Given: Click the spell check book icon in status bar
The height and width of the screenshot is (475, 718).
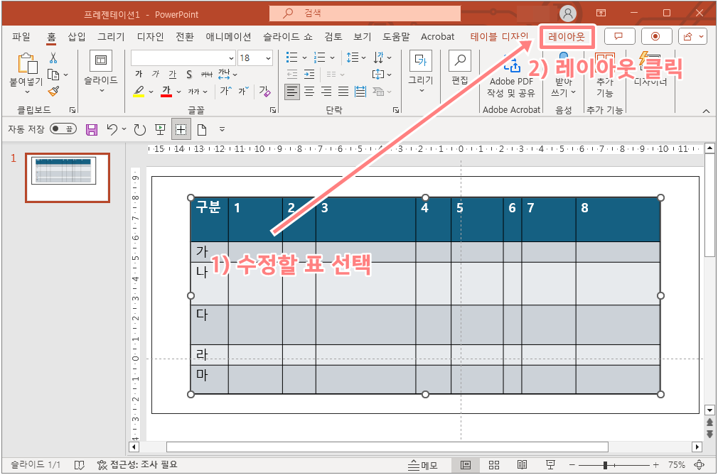Looking at the screenshot, I should [79, 465].
